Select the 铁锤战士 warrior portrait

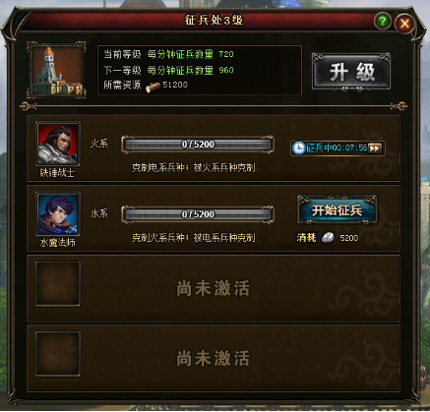click(x=58, y=144)
